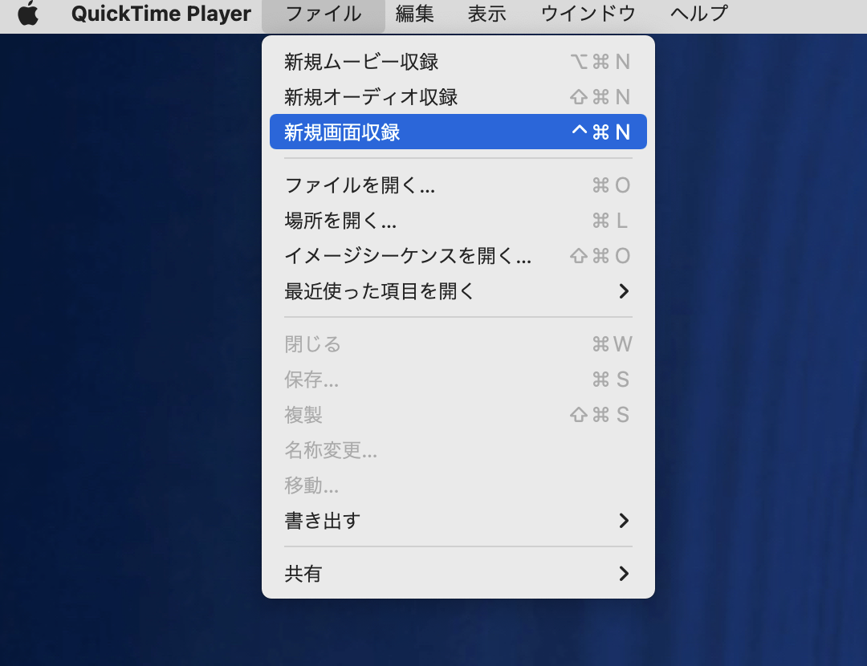Open the QuickTime Player app menu
The height and width of the screenshot is (666, 867).
point(161,14)
